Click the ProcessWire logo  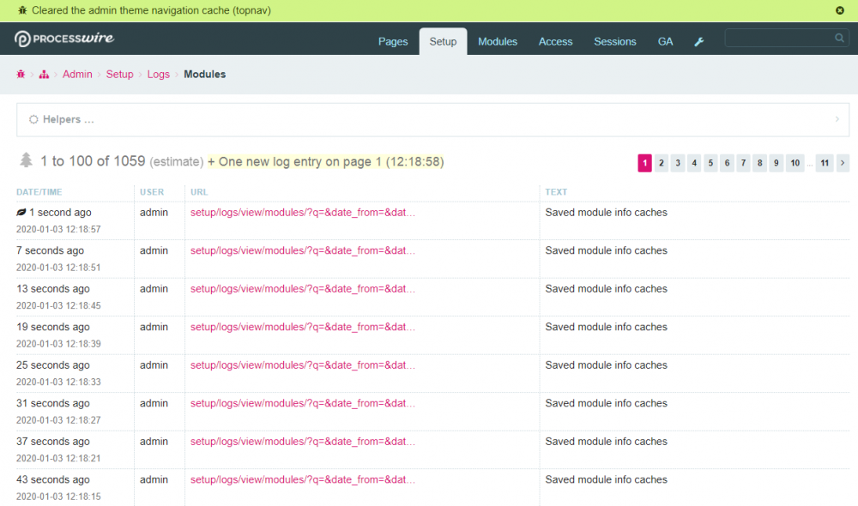[64, 39]
